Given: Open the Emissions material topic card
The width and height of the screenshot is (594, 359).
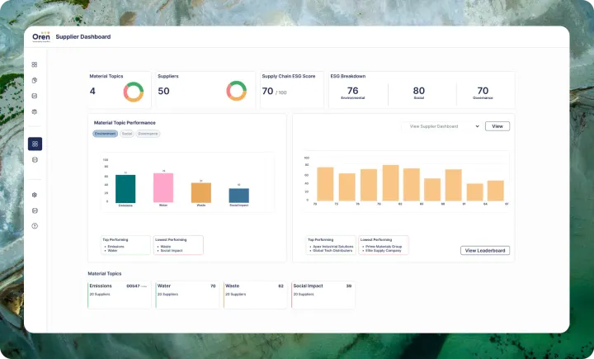Looking at the screenshot, I should pyautogui.click(x=120, y=295).
